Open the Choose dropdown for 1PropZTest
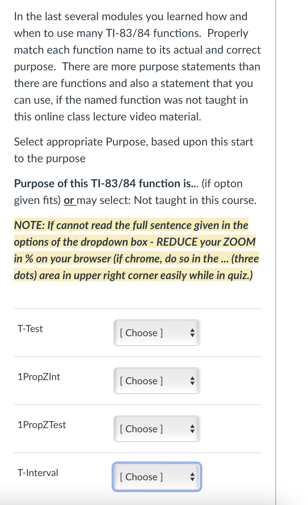This screenshot has width=308, height=505. tap(153, 429)
